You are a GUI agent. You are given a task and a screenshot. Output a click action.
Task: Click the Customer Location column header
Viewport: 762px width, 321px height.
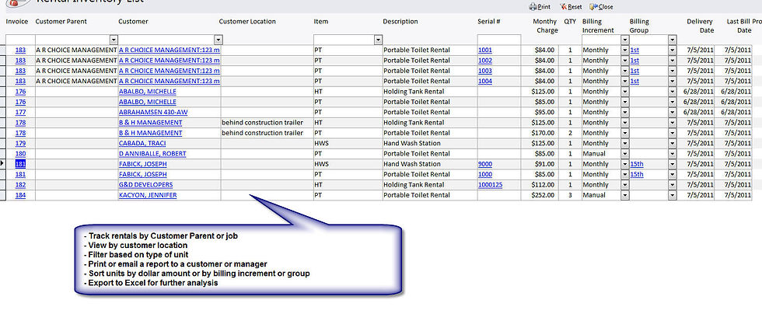click(247, 21)
